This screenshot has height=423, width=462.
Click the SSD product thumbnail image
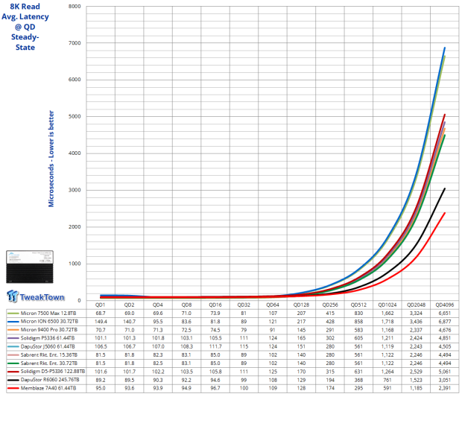pos(30,267)
